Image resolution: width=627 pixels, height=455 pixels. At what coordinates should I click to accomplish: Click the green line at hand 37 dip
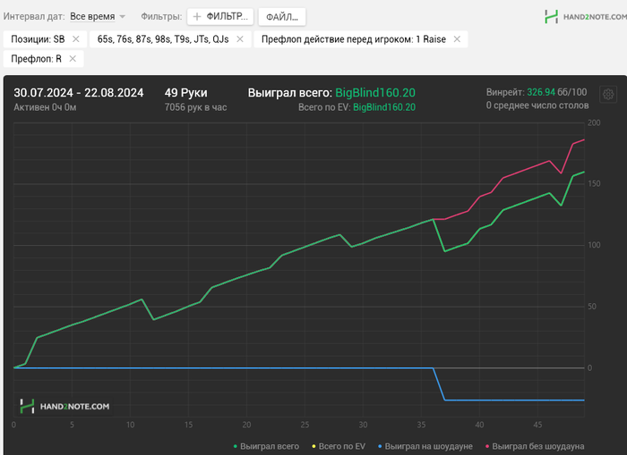coord(444,251)
